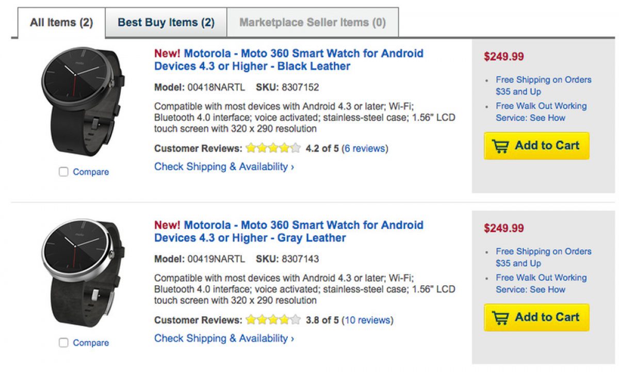
Task: Click star rating for Gray Leather watch
Action: pos(273,320)
